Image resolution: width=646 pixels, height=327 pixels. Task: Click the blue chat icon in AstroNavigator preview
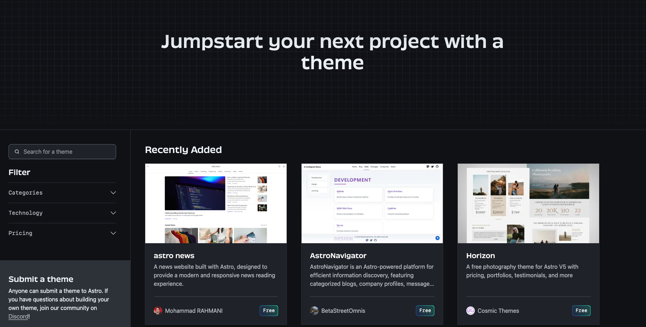(438, 238)
